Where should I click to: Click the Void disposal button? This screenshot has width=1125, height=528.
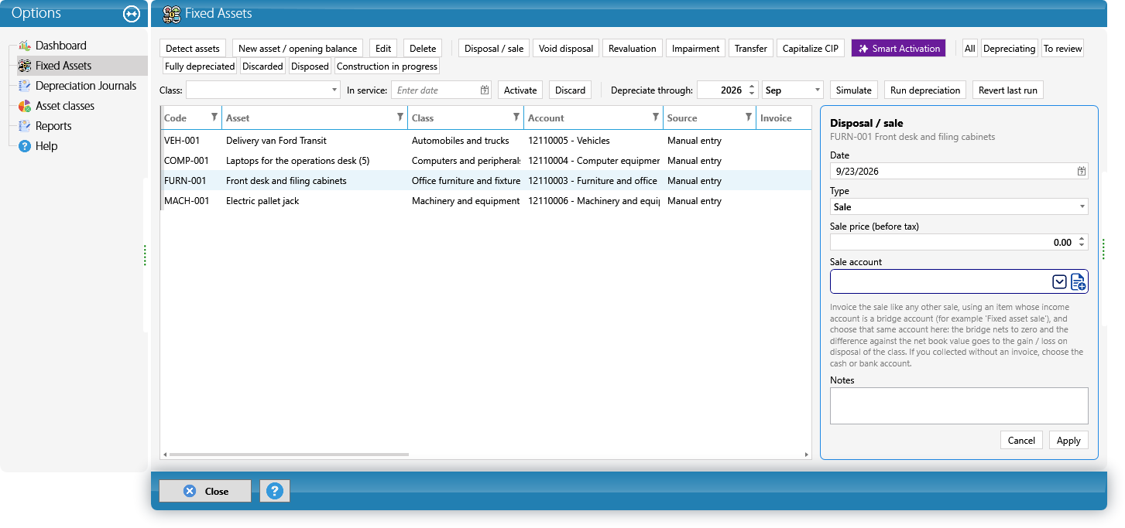[x=566, y=48]
